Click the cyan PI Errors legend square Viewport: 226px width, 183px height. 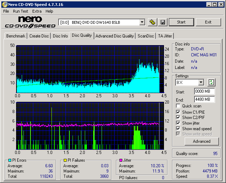click(x=9, y=160)
